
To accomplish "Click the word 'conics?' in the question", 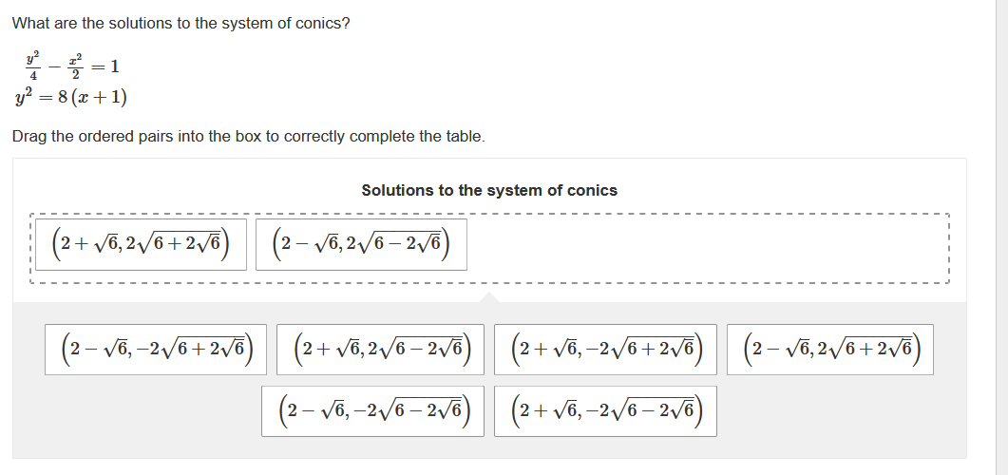I will [x=323, y=23].
